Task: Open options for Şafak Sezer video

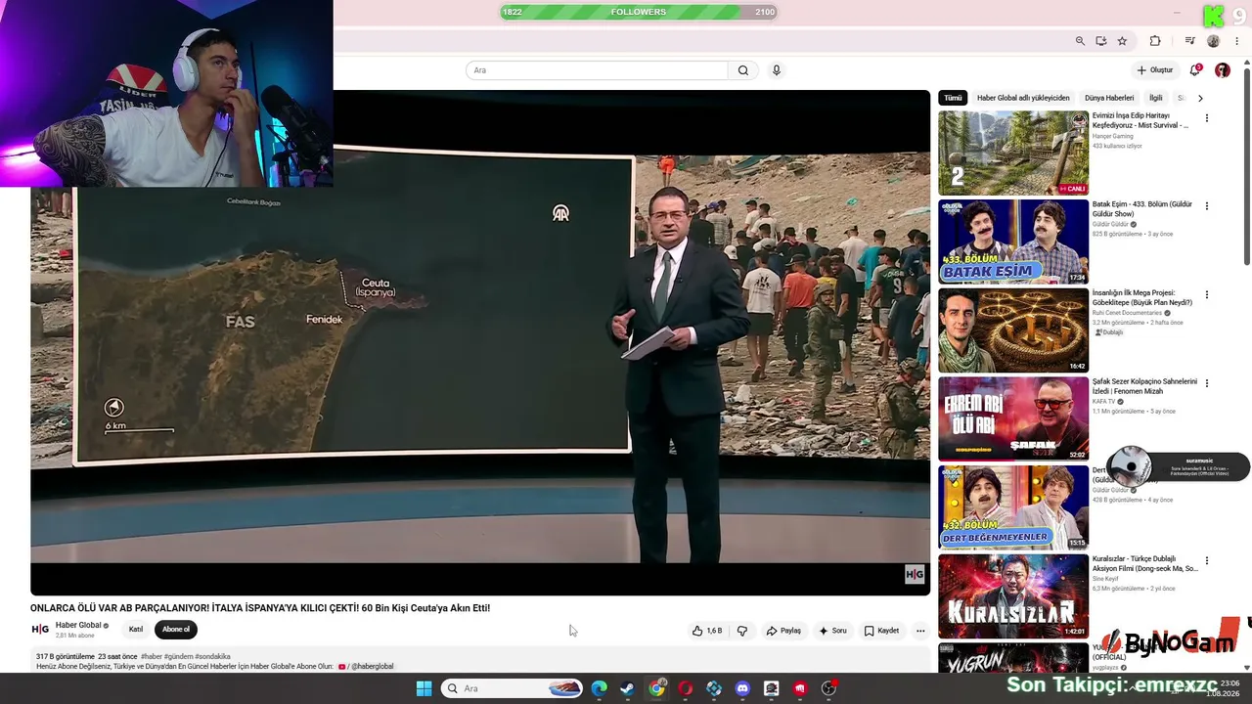Action: coord(1207,383)
